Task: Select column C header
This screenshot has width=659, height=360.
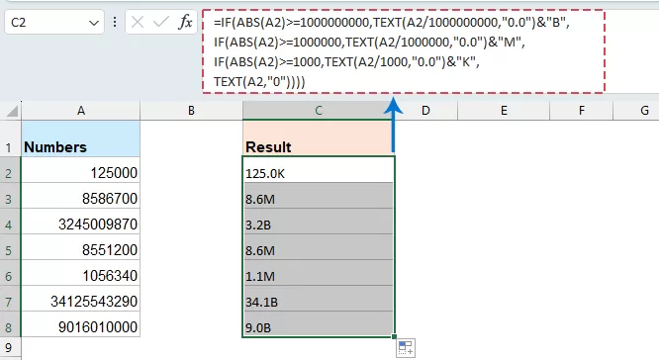Action: [319, 111]
